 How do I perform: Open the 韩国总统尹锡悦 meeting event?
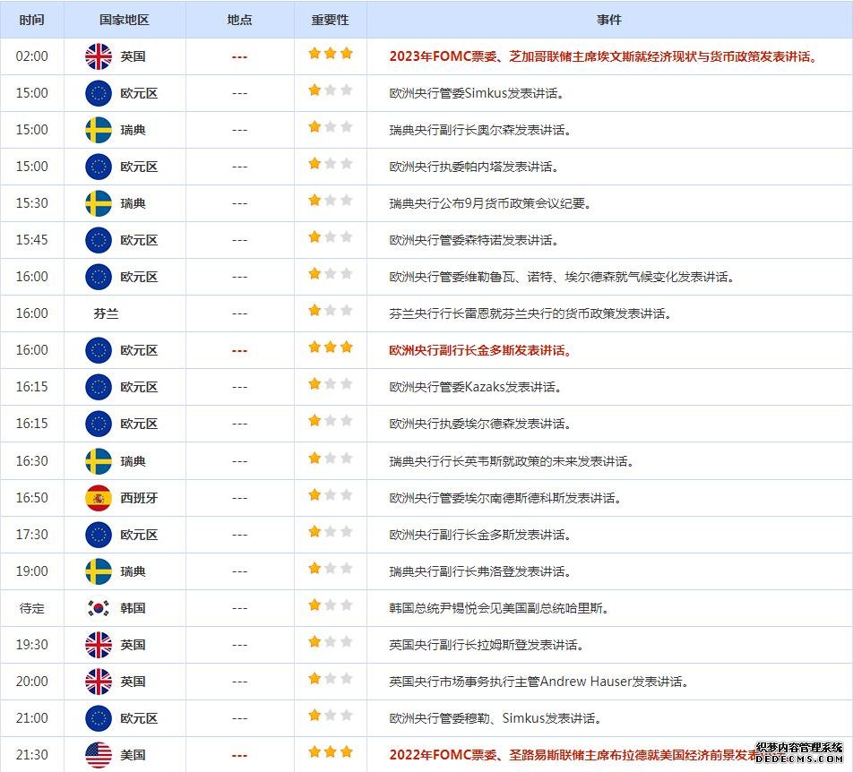pyautogui.click(x=499, y=608)
